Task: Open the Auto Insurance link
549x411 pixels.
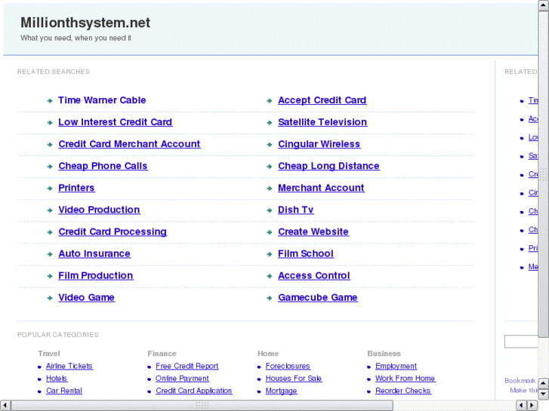Action: point(94,254)
